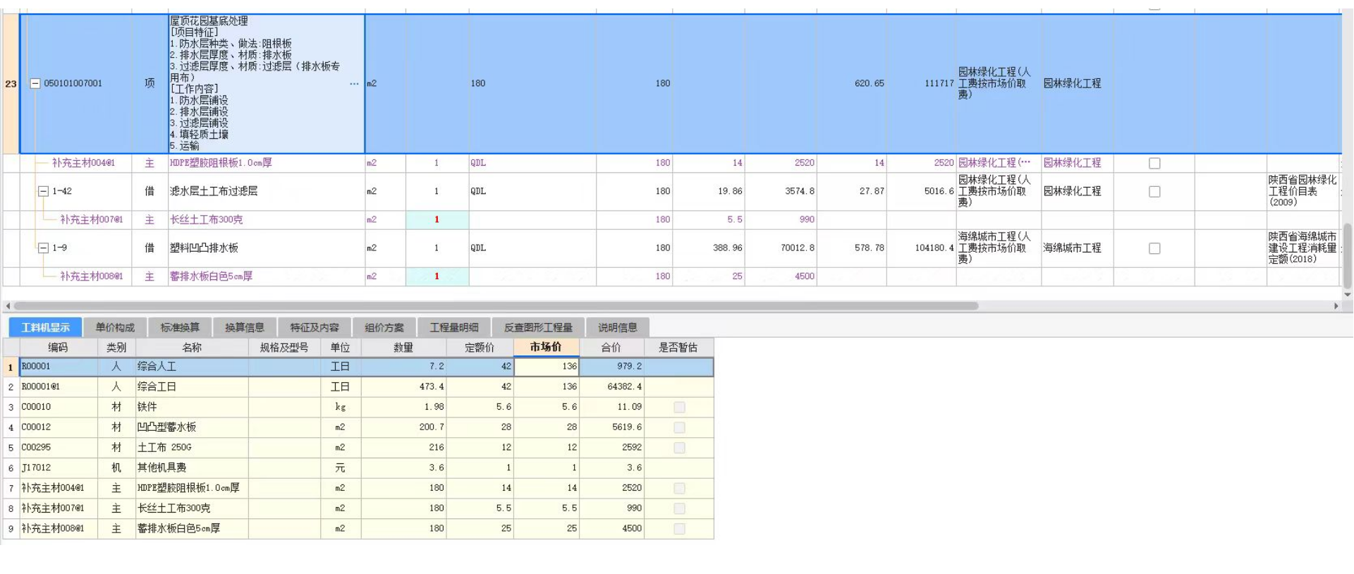Image resolution: width=1354 pixels, height=574 pixels.
Task: Click the horizontal scrollbar right arrow
Action: (1336, 306)
